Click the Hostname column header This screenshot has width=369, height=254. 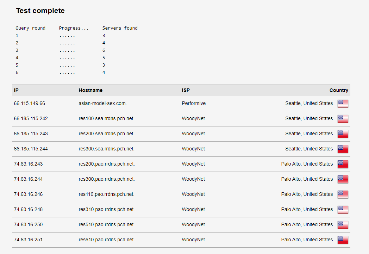tap(90, 91)
